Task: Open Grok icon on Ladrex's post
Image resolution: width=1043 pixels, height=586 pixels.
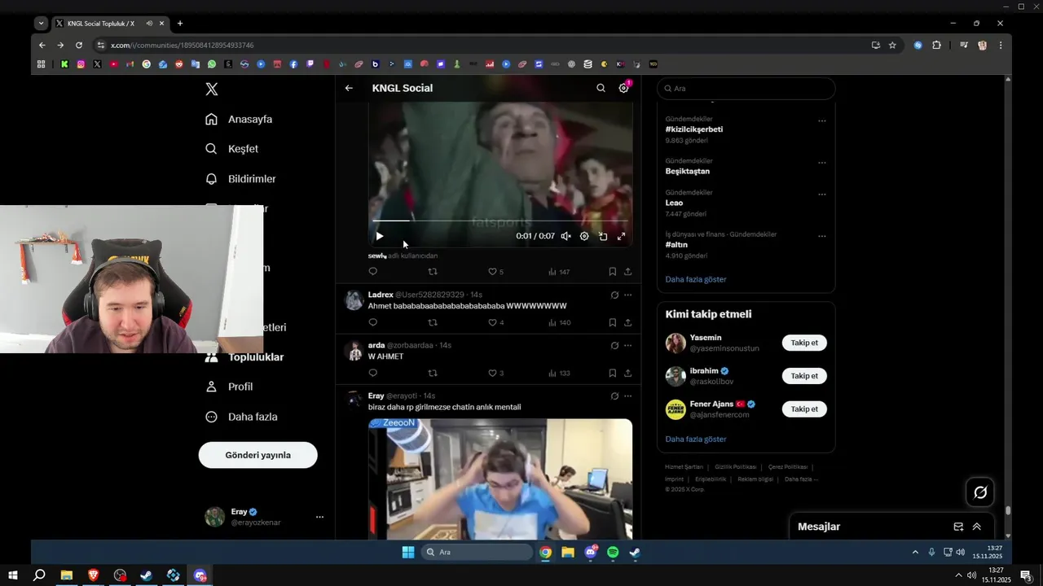Action: point(614,295)
